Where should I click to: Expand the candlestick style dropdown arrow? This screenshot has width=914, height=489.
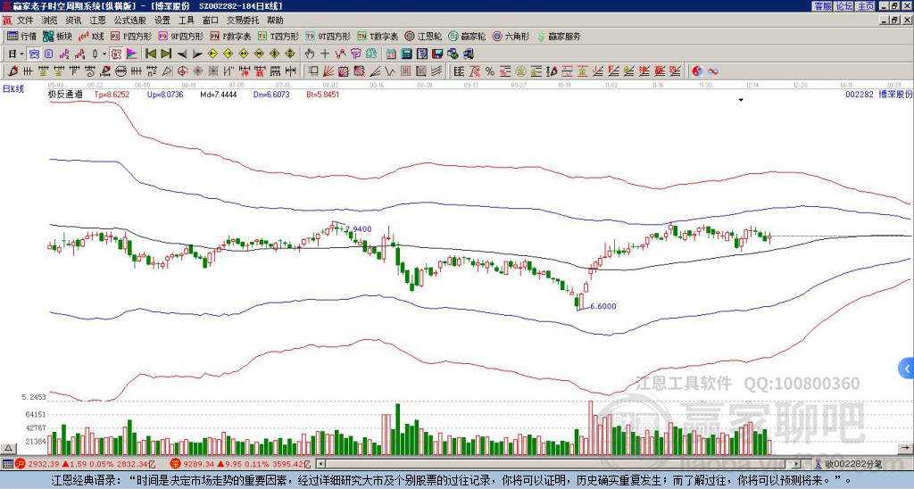(x=104, y=54)
